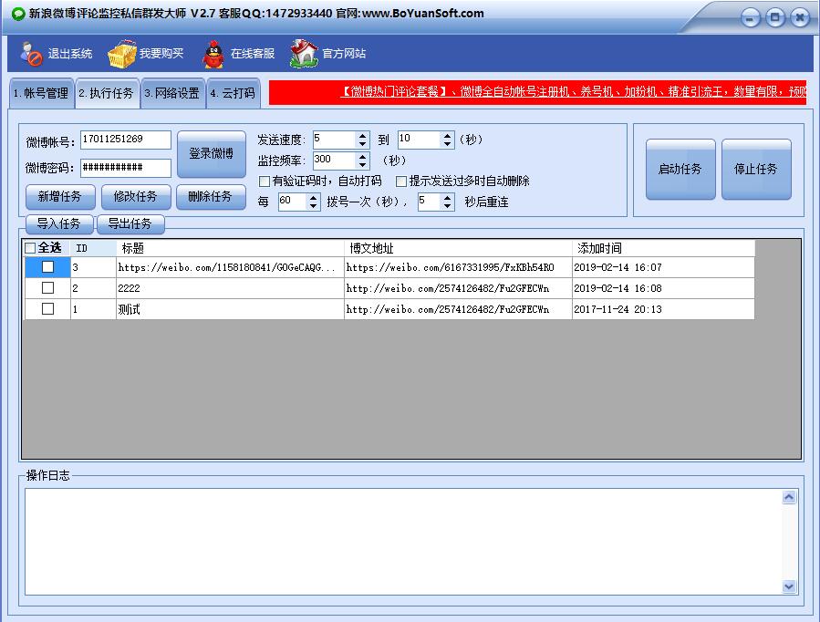Image resolution: width=820 pixels, height=622 pixels.
Task: Click the green app logo in title bar
Action: [x=18, y=14]
